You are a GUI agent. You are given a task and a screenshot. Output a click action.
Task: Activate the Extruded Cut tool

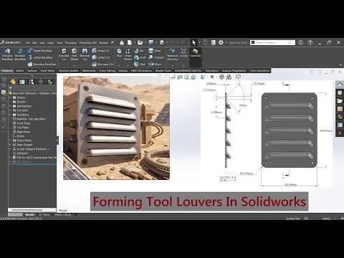click(x=64, y=54)
